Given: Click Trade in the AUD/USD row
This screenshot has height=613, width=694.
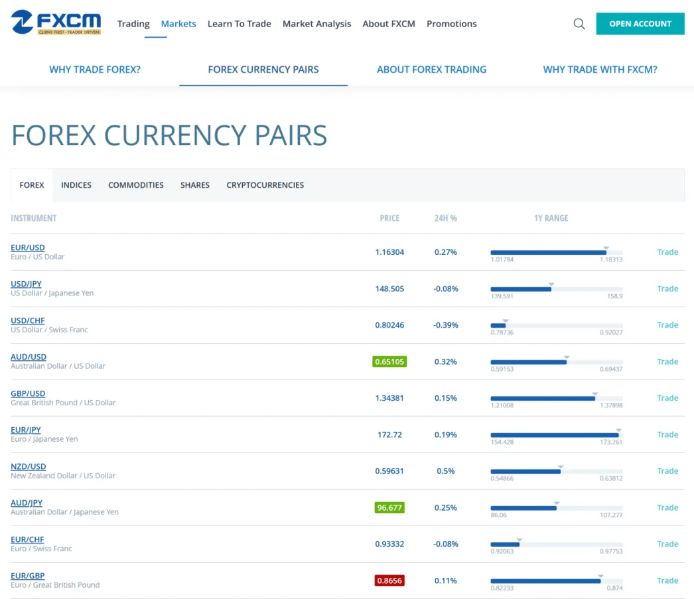Looking at the screenshot, I should (667, 362).
